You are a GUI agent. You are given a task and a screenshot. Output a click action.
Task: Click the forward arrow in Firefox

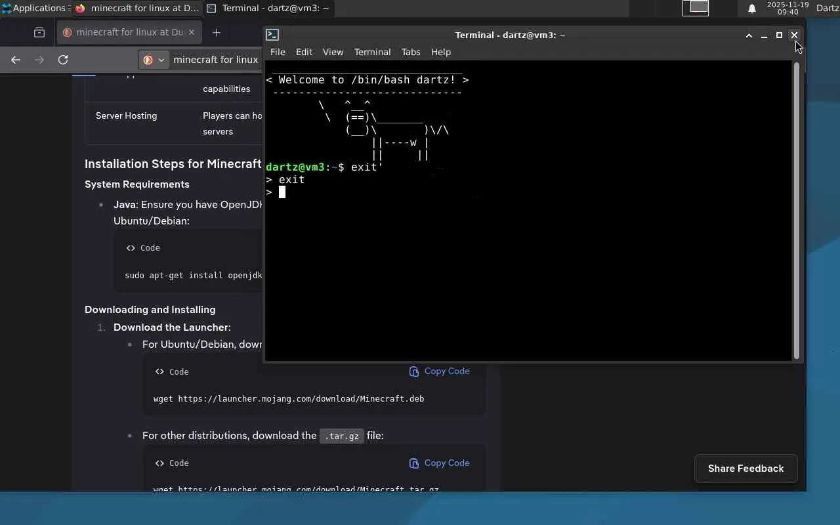39,60
